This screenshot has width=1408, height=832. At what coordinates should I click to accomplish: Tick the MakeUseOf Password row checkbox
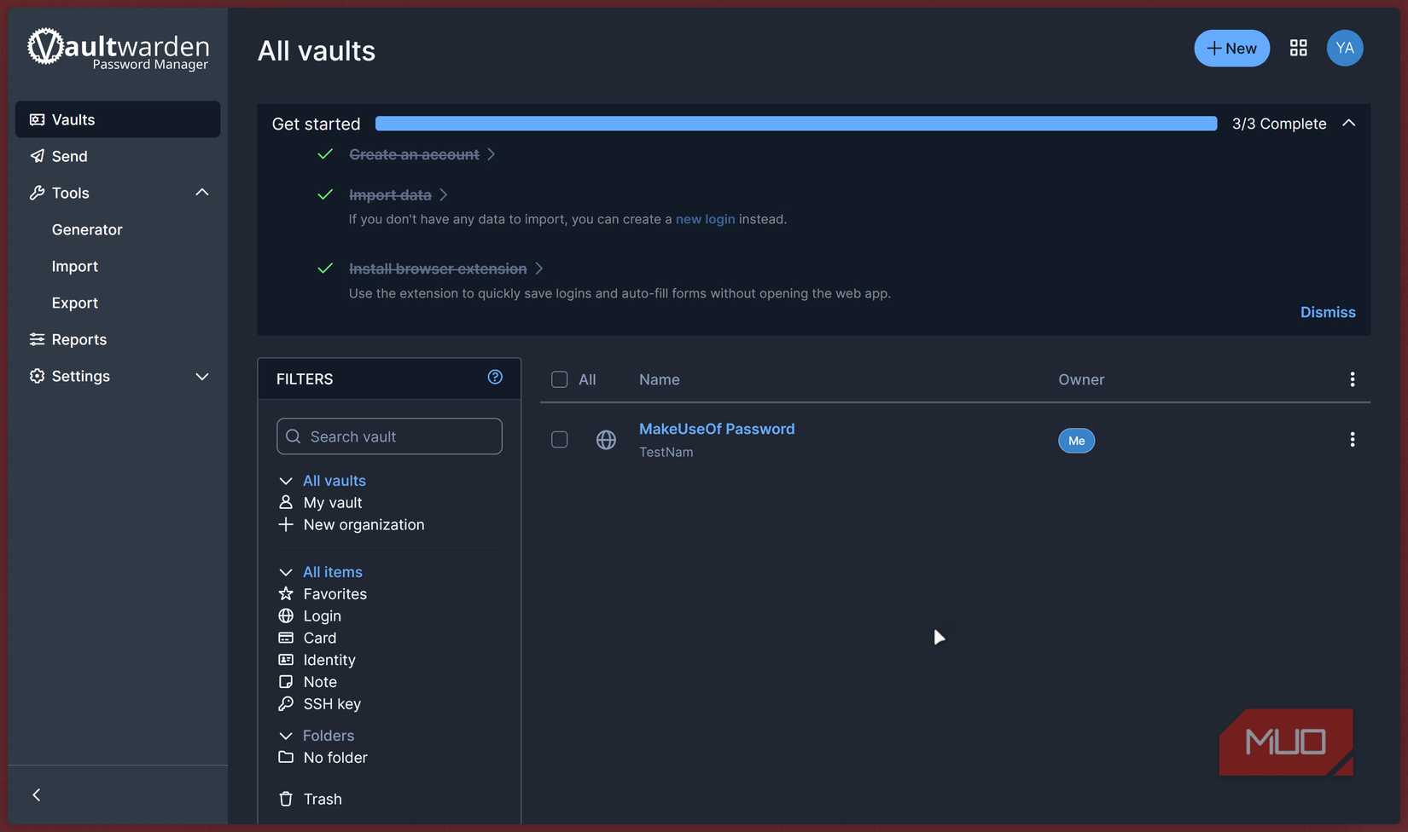[560, 439]
